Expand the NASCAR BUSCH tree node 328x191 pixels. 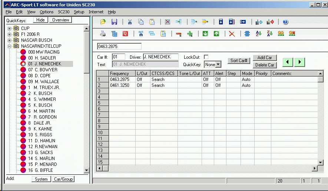pyautogui.click(x=9, y=40)
